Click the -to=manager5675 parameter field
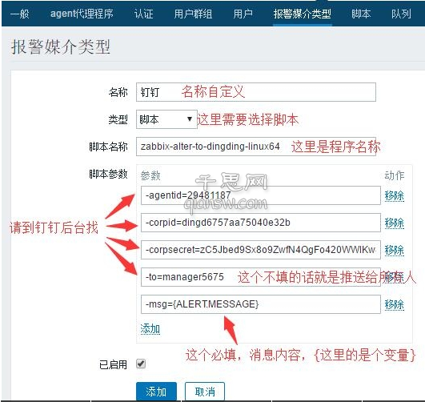Viewport: 425px width, 402px height. coord(261,277)
